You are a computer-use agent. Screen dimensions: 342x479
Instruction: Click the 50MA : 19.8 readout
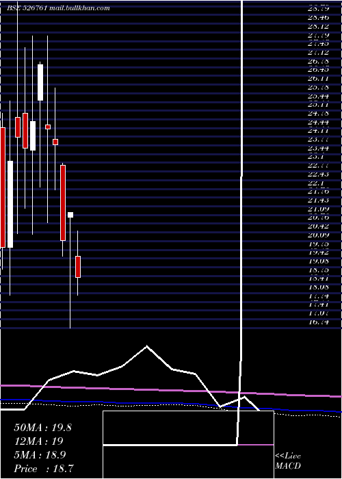42,428
